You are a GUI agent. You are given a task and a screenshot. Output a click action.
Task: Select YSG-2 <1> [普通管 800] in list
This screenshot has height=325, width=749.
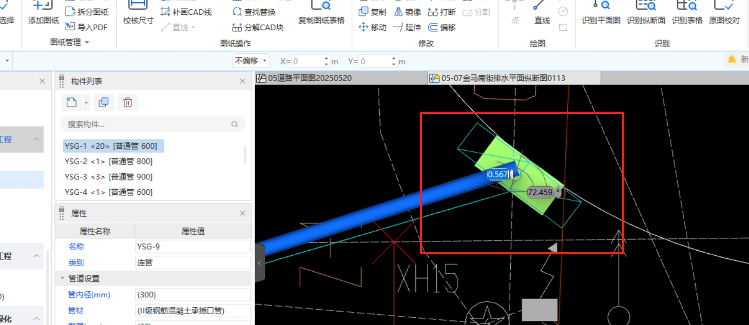tap(109, 161)
